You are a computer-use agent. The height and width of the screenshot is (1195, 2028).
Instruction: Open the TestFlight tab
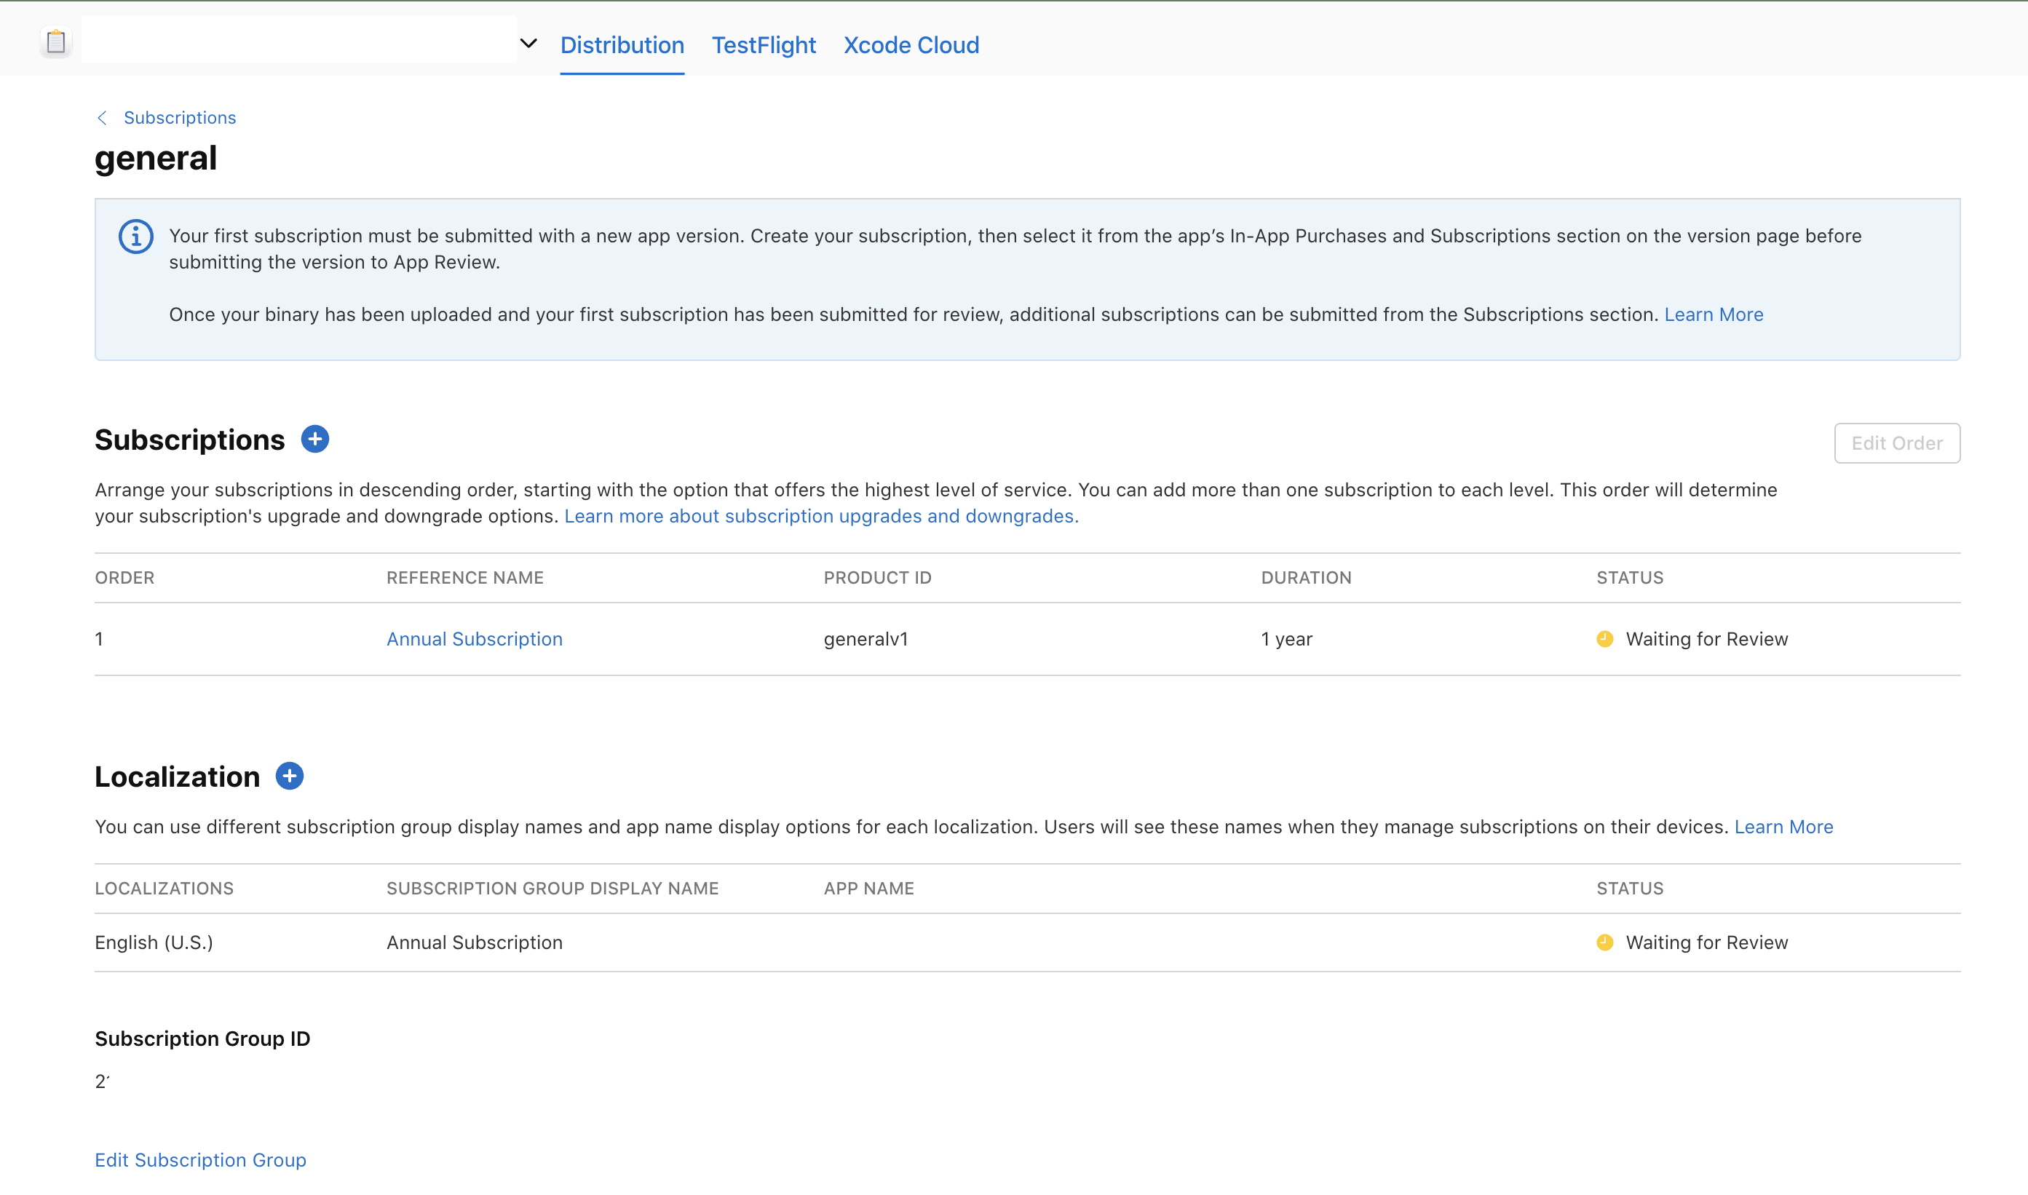(x=763, y=45)
